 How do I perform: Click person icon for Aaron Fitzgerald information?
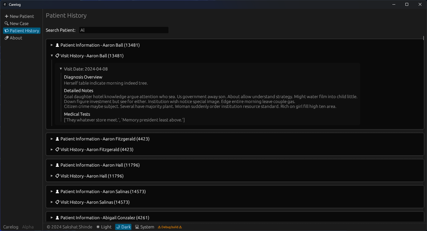[x=57, y=139]
